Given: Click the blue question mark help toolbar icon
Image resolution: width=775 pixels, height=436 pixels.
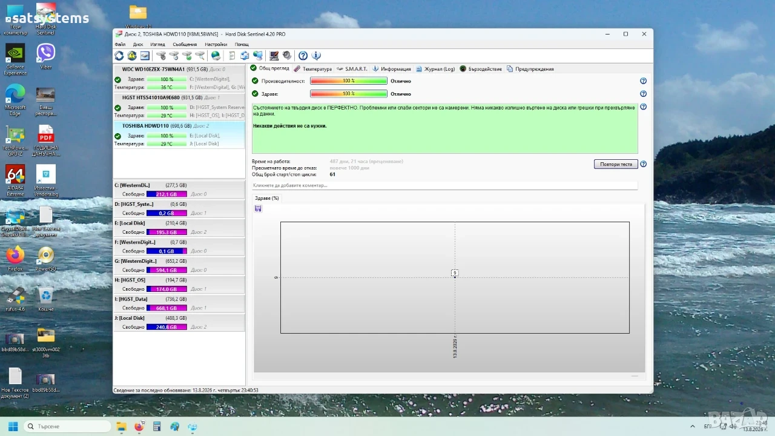Looking at the screenshot, I should pos(303,56).
